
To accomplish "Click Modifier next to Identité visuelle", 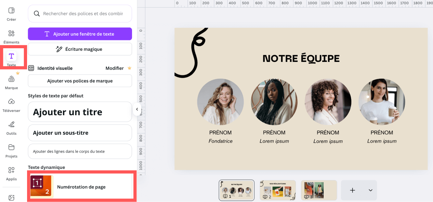I will (114, 68).
